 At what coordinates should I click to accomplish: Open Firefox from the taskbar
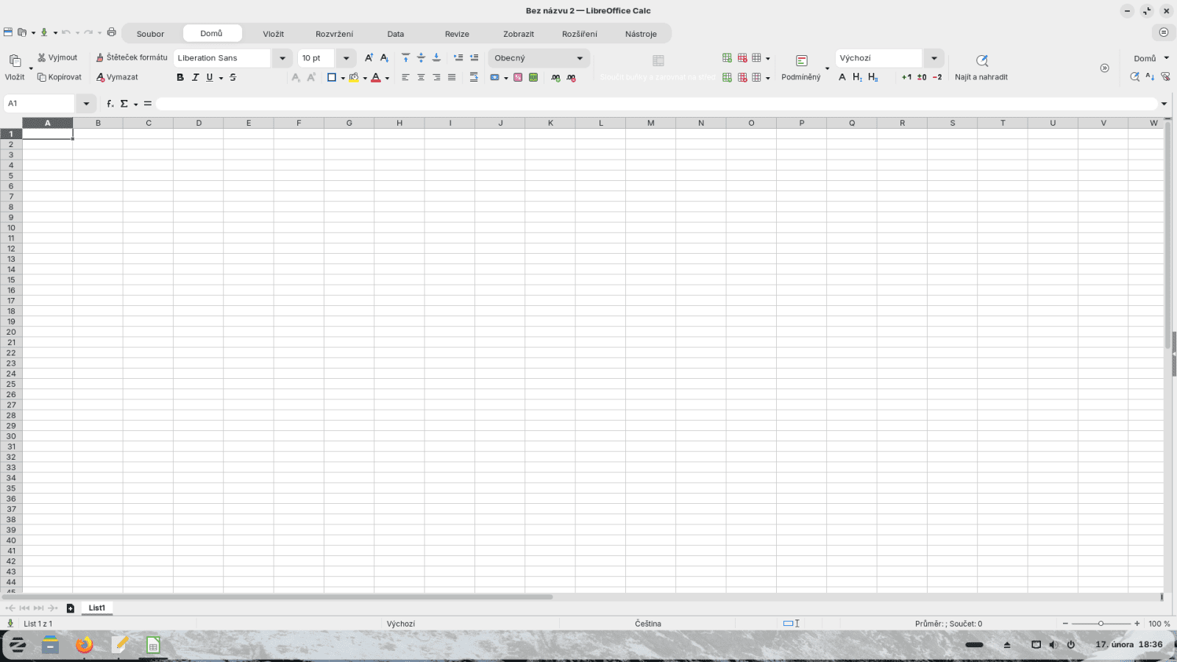coord(85,645)
